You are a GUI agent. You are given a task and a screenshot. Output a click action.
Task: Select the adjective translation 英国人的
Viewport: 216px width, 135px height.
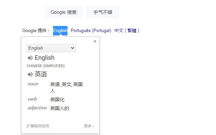click(x=59, y=108)
